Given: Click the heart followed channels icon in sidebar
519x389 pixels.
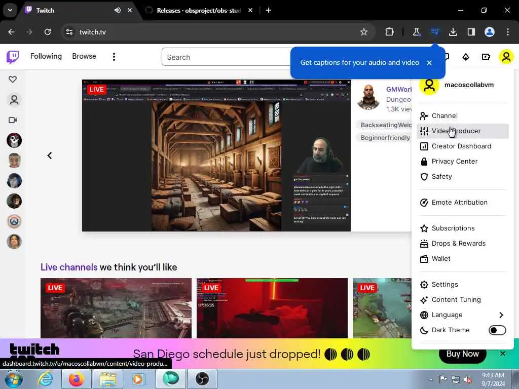Looking at the screenshot, I should 13,80.
